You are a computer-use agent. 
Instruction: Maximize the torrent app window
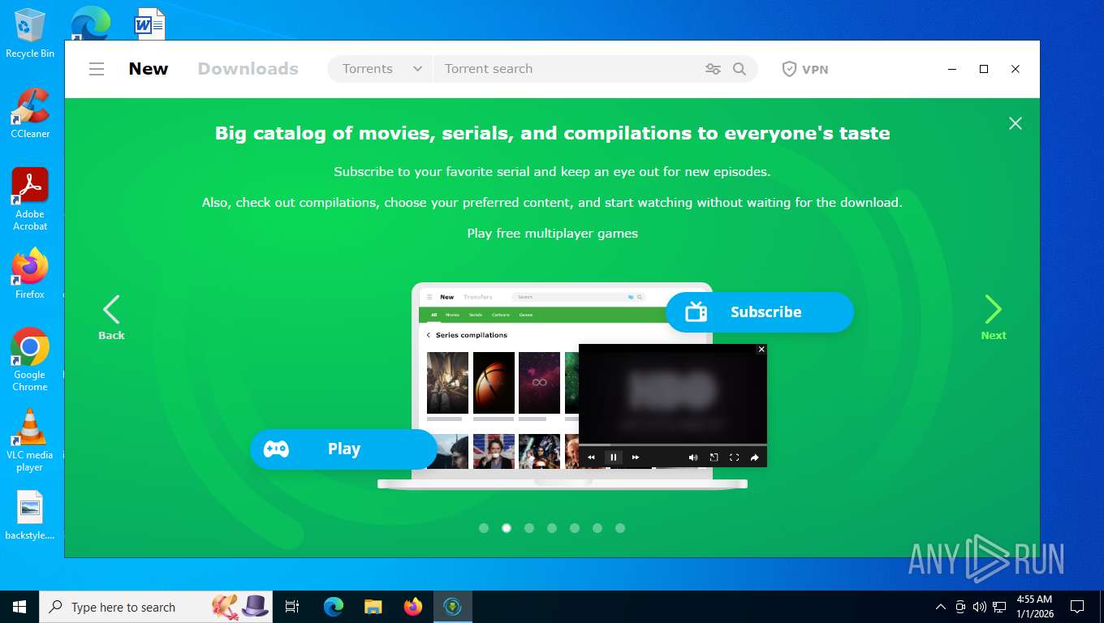[x=984, y=69]
